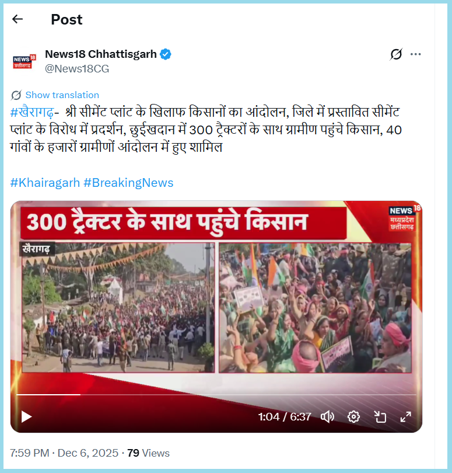452x473 pixels.
Task: Seek on the video progress bar
Action: coord(216,395)
